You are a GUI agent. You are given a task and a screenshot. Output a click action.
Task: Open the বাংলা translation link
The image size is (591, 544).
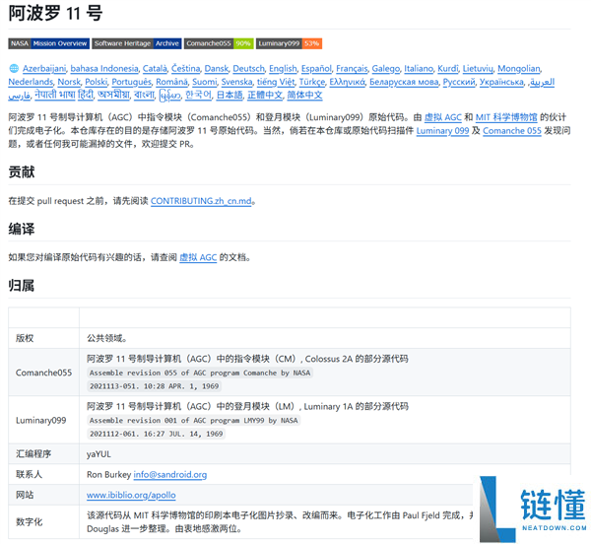point(144,95)
